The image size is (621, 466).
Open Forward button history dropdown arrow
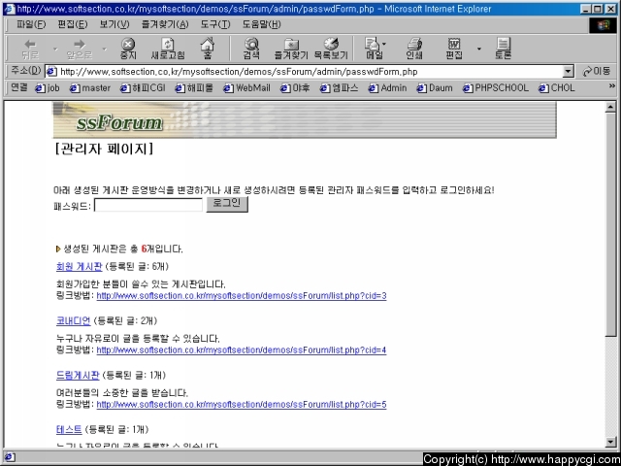[105, 49]
